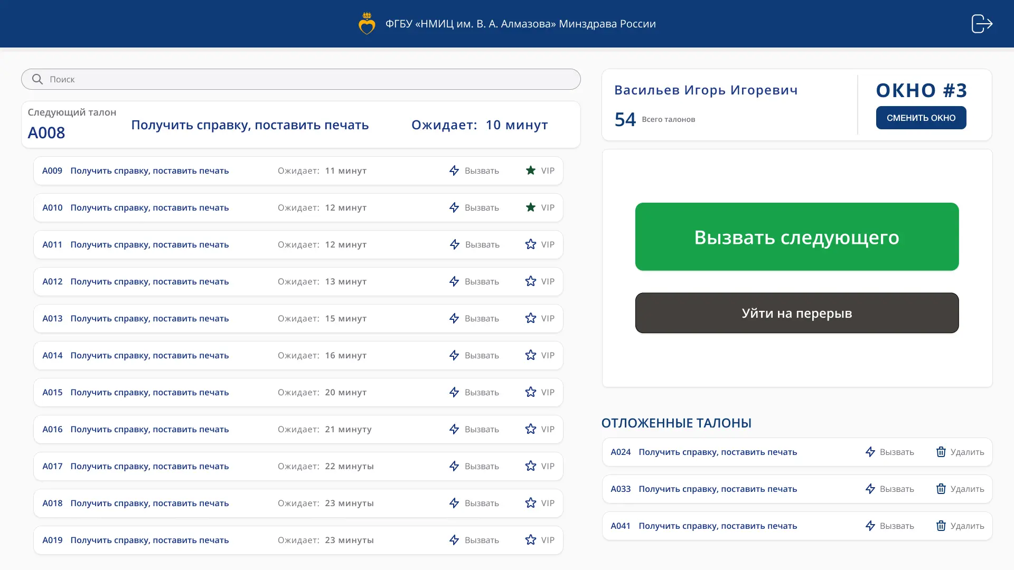Click operator name "Васильев Игорь Игоревич"
This screenshot has width=1014, height=570.
(x=706, y=90)
